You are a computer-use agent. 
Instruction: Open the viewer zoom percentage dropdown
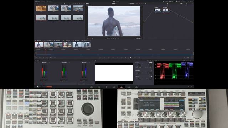point(87,3)
